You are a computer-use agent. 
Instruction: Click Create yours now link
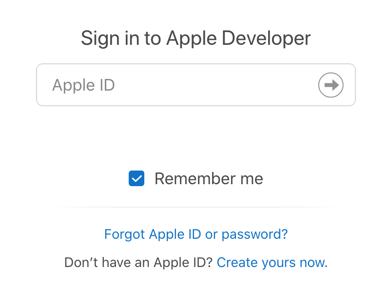coord(272,263)
